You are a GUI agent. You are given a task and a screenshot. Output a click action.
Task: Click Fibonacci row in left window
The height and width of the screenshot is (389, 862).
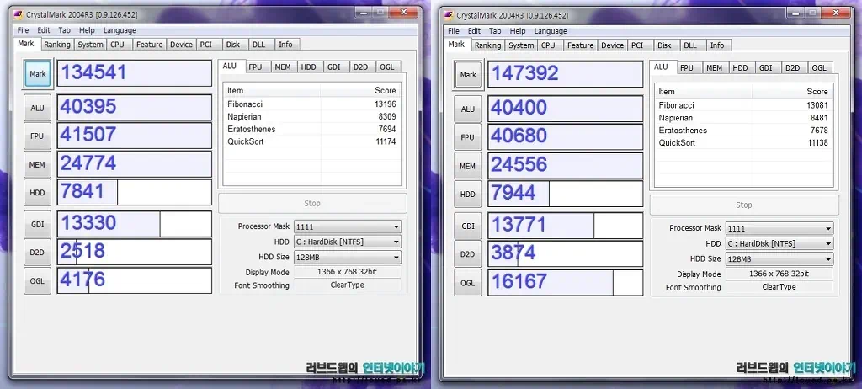(311, 104)
